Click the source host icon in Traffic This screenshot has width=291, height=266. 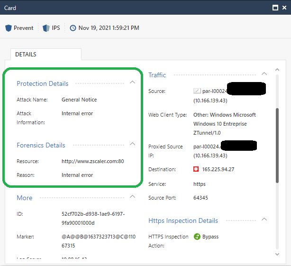pyautogui.click(x=197, y=91)
